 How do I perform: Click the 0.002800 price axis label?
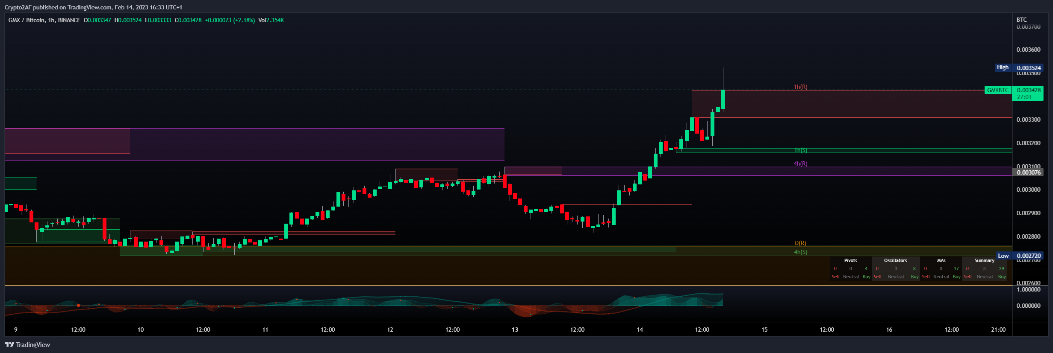point(1028,236)
